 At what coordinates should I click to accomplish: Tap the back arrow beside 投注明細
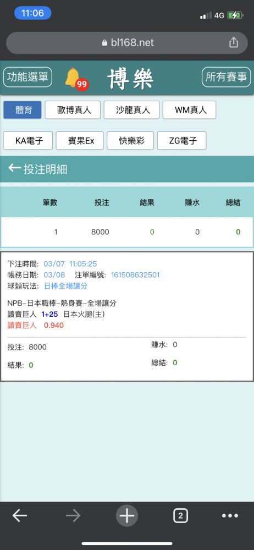tap(15, 168)
